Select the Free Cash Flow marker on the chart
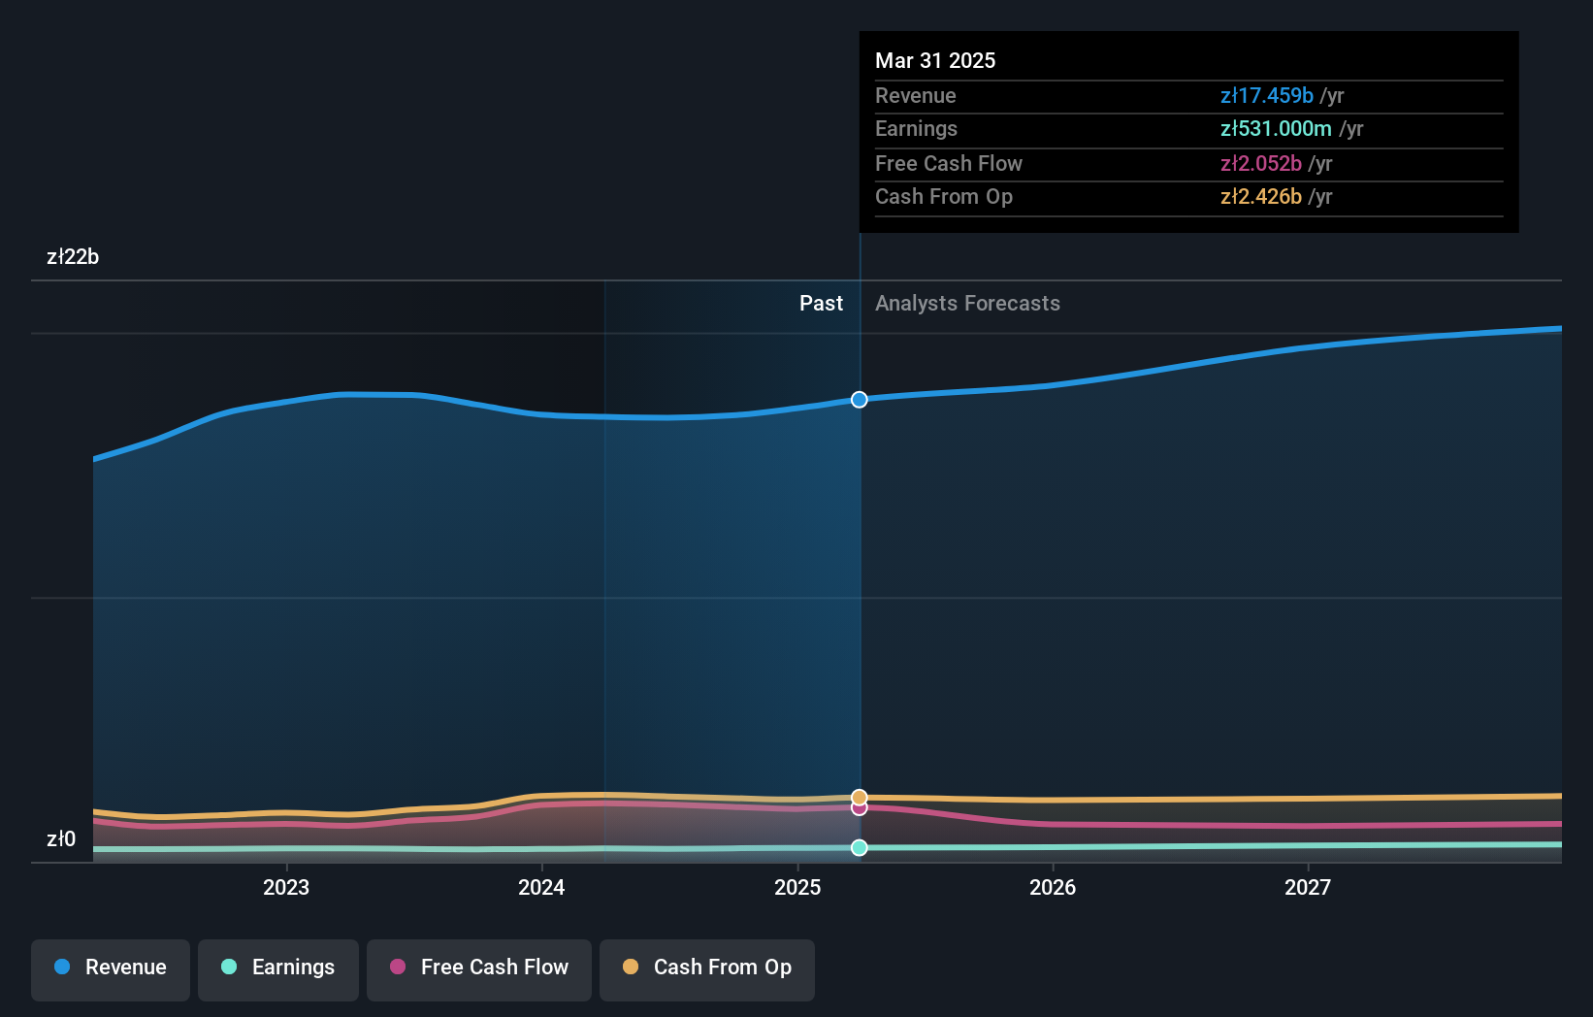The height and width of the screenshot is (1017, 1593). coord(859,808)
